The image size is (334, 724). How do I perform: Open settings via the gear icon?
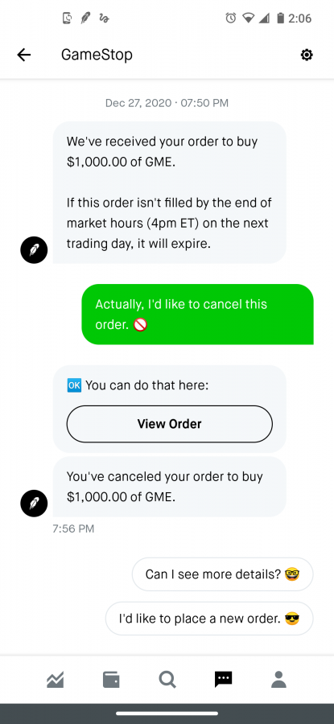tap(307, 55)
